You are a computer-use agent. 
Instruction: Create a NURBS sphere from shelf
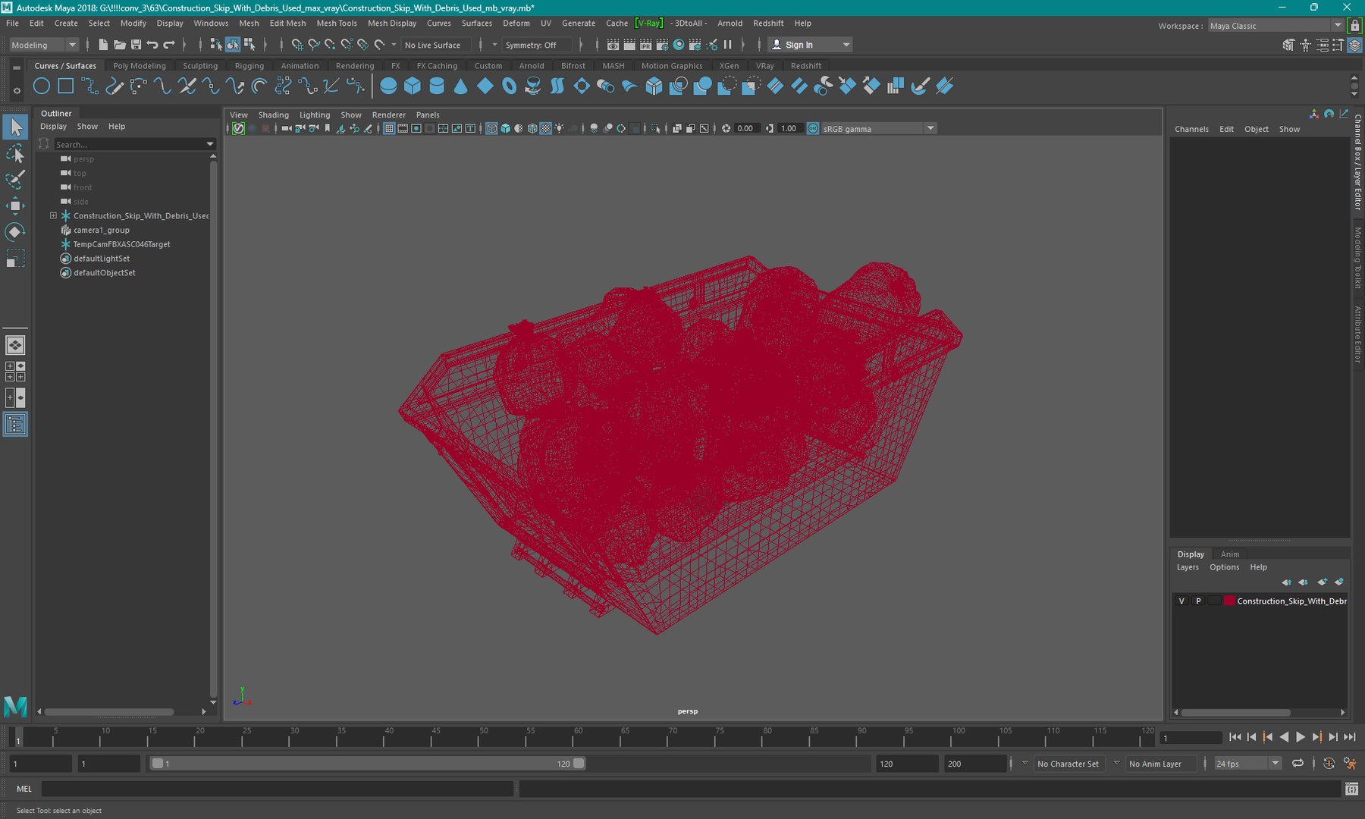click(388, 86)
